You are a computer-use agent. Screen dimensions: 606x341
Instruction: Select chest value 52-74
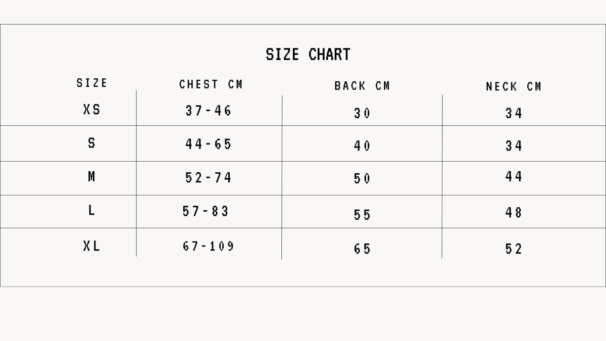(208, 178)
